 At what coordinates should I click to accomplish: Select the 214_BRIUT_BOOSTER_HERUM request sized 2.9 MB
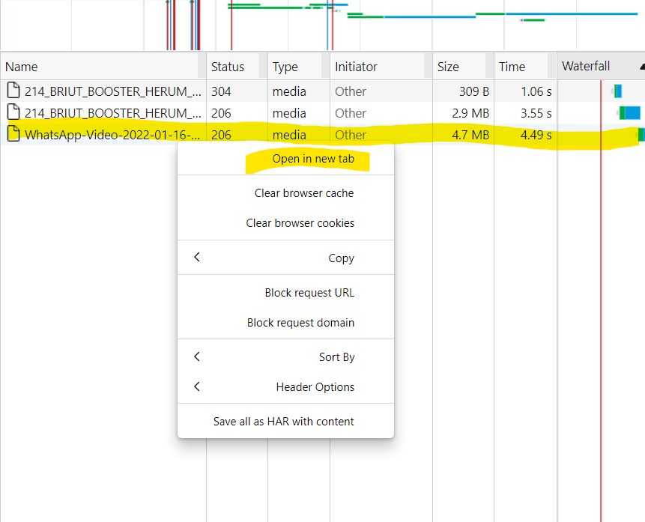coord(112,113)
